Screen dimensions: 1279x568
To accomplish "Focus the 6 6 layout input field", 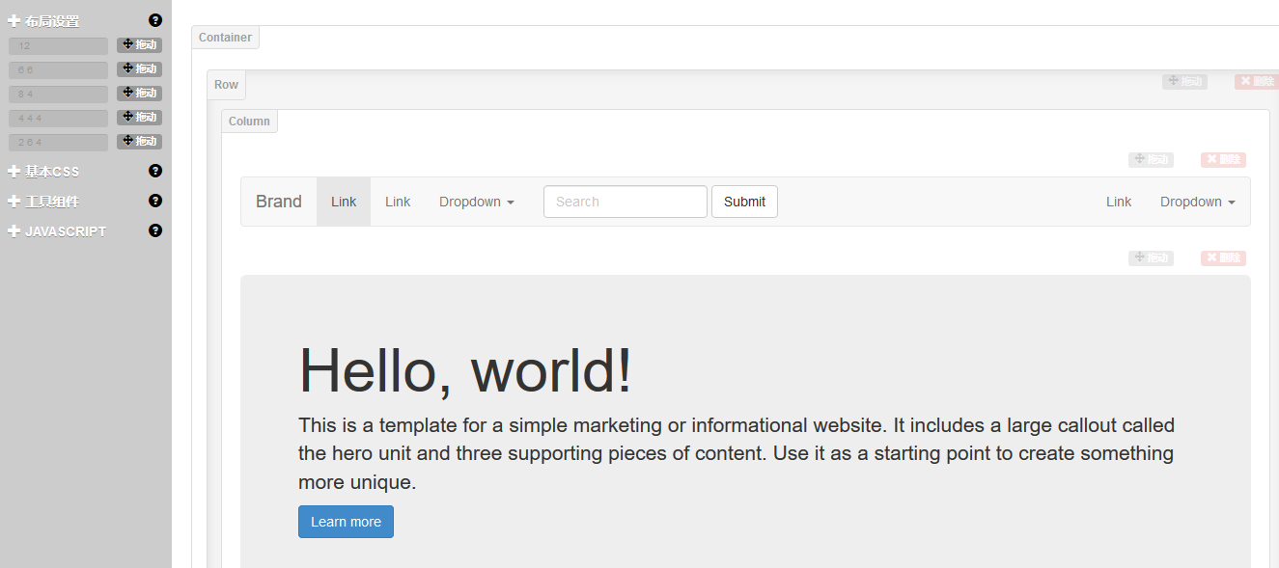I will [58, 70].
